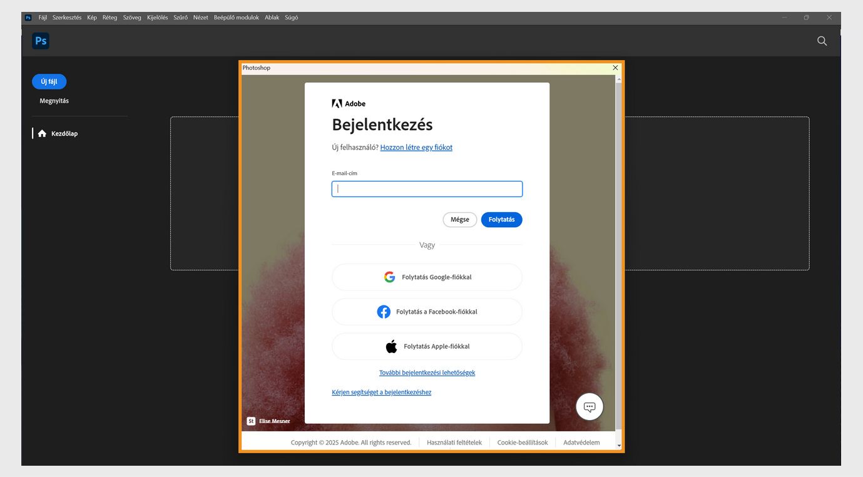863x477 pixels.
Task: Click the Google icon for Google sign-in
Action: coord(389,276)
